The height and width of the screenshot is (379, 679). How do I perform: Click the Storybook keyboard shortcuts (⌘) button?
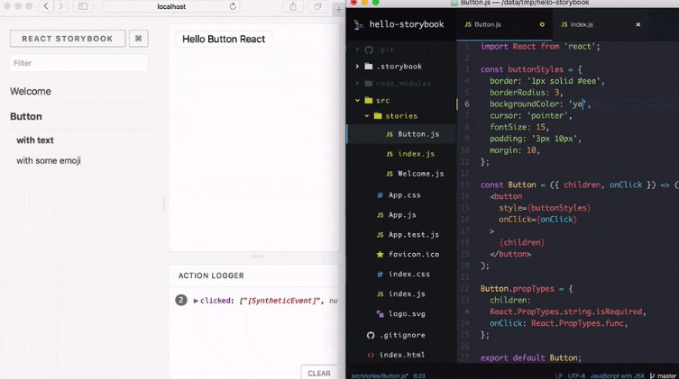pyautogui.click(x=138, y=39)
